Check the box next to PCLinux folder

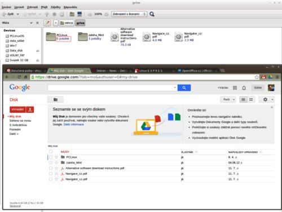click(51, 157)
